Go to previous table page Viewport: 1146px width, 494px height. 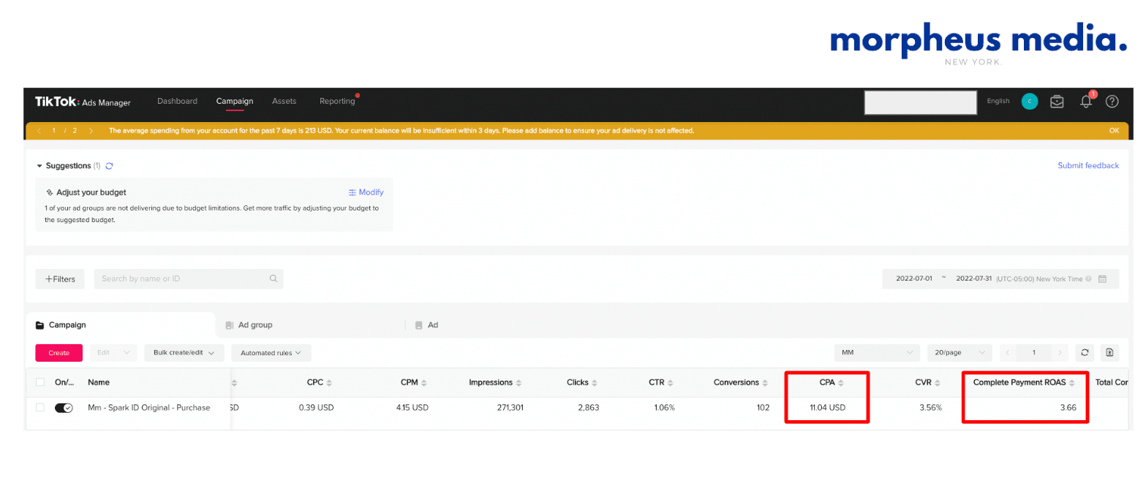[x=1008, y=352]
